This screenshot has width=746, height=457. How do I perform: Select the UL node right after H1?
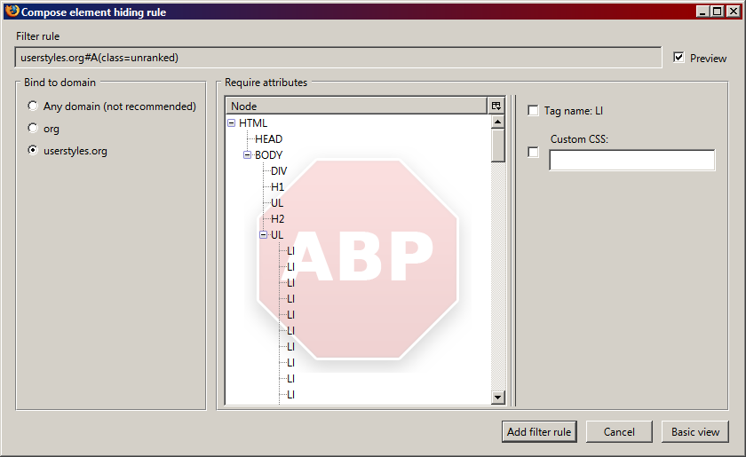(x=277, y=203)
